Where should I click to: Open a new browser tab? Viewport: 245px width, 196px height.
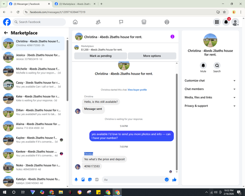point(101,4)
